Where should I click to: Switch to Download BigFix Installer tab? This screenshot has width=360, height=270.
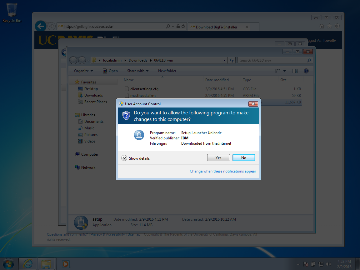218,27
